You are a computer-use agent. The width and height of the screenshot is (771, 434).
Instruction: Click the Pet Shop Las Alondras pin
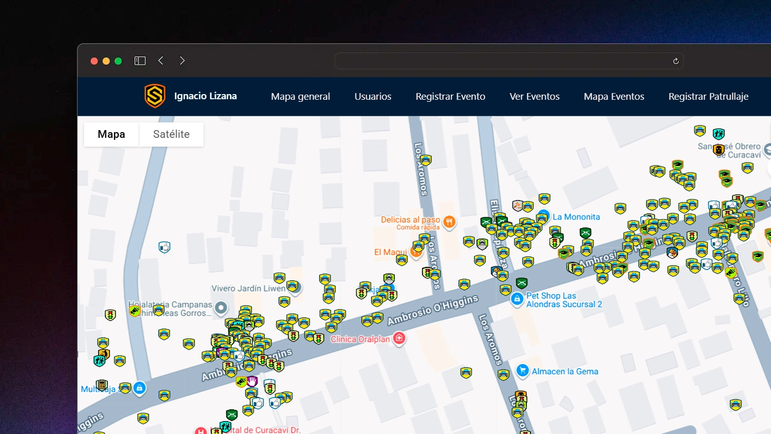point(517,299)
